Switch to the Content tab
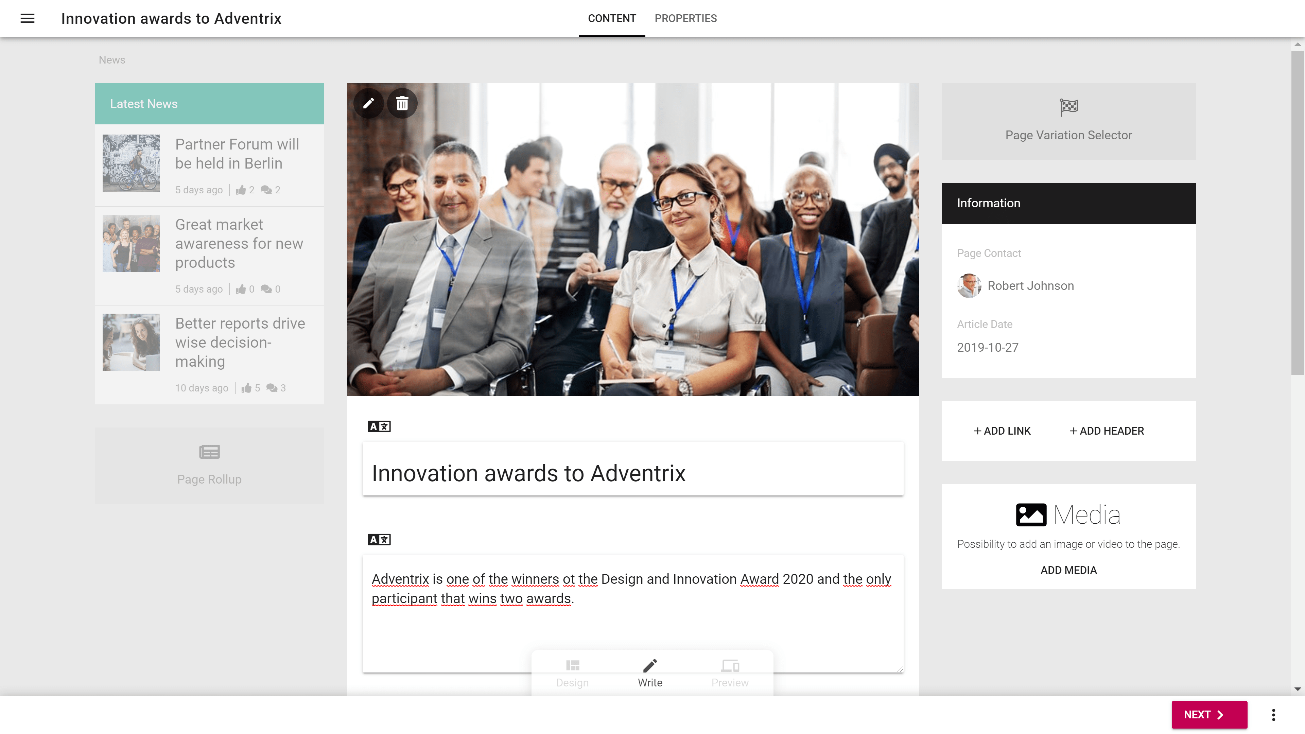This screenshot has width=1305, height=734. click(x=612, y=18)
